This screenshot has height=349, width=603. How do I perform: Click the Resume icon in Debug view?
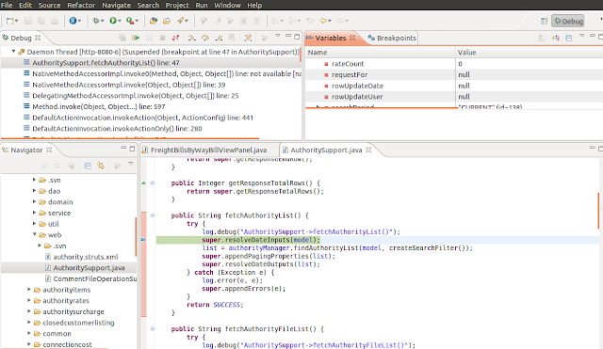pyautogui.click(x=136, y=38)
